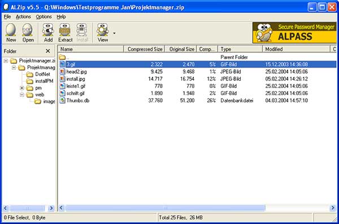Select the image folder in tree
The height and width of the screenshot is (224, 339).
coord(49,101)
